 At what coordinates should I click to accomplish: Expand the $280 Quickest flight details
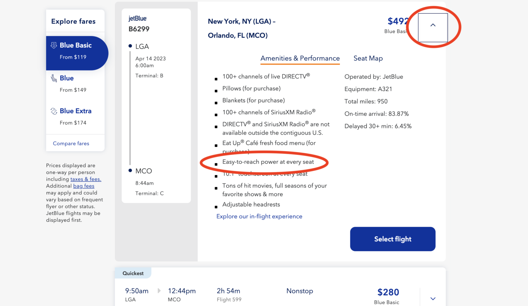coord(433,298)
